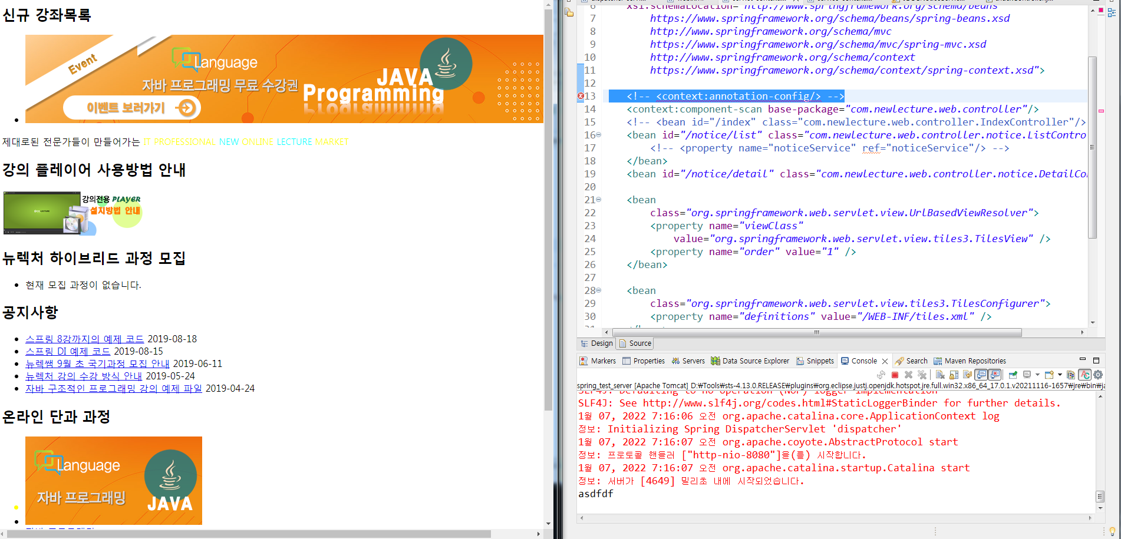This screenshot has width=1121, height=539.
Task: Open the Open Console dropdown arrow
Action: point(1060,375)
